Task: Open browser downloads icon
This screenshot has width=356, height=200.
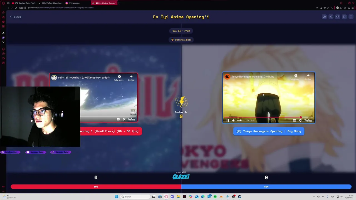Action: [x=349, y=8]
